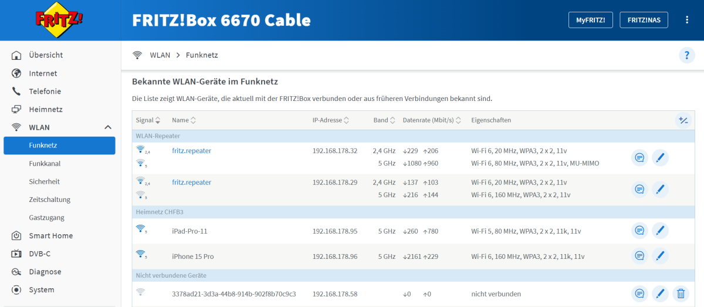
Task: Edit the repeater at 192.168.178.32
Action: (660, 158)
